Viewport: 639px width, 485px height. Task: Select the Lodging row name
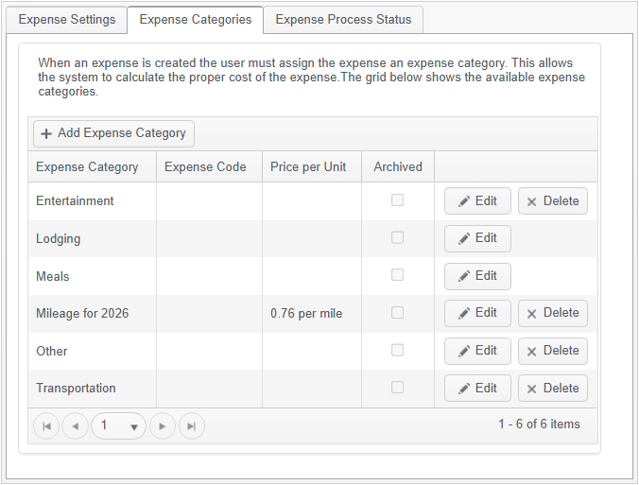click(x=58, y=239)
